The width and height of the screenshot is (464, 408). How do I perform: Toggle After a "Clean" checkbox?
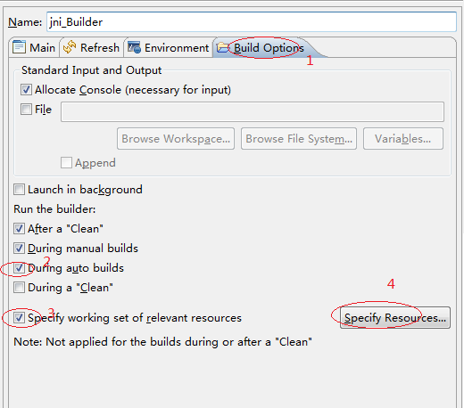click(19, 228)
